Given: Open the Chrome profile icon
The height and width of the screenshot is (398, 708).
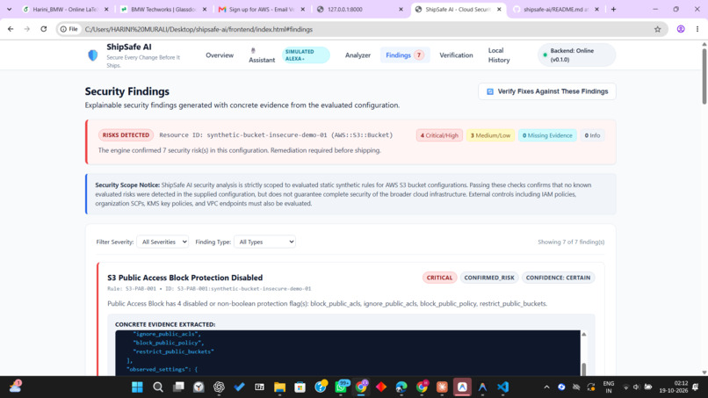Looking at the screenshot, I should point(681,29).
